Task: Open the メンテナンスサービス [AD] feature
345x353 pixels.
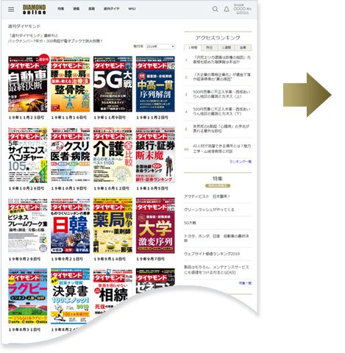Action: coord(216,270)
